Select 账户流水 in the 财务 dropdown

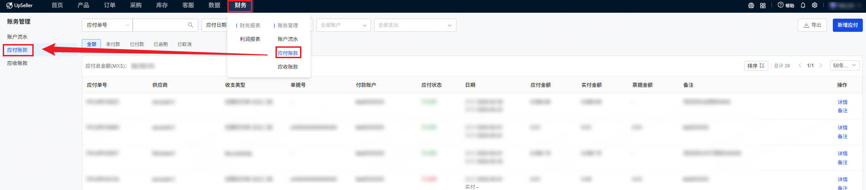click(x=288, y=39)
